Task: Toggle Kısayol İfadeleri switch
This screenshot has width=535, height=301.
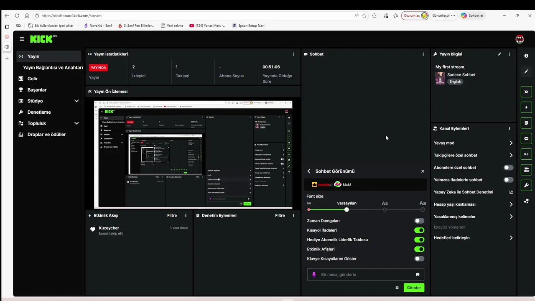Action: (419, 230)
